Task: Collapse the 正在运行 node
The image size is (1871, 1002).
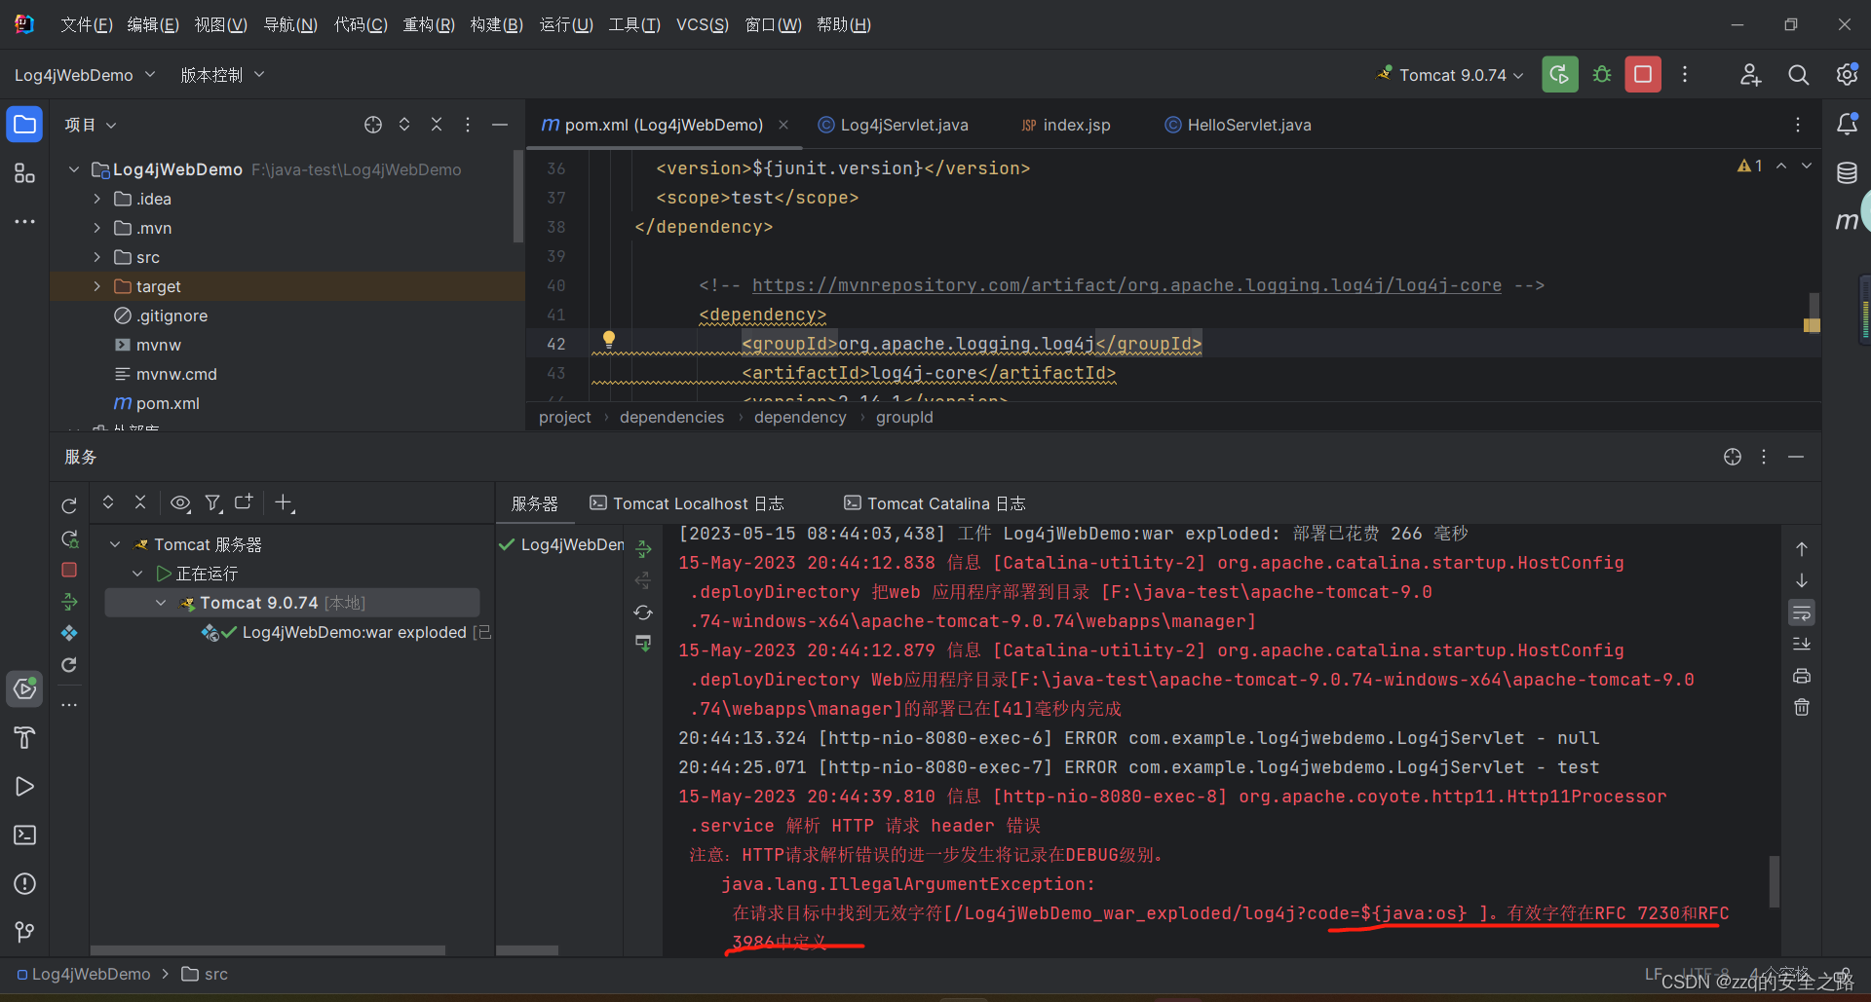Action: tap(137, 574)
